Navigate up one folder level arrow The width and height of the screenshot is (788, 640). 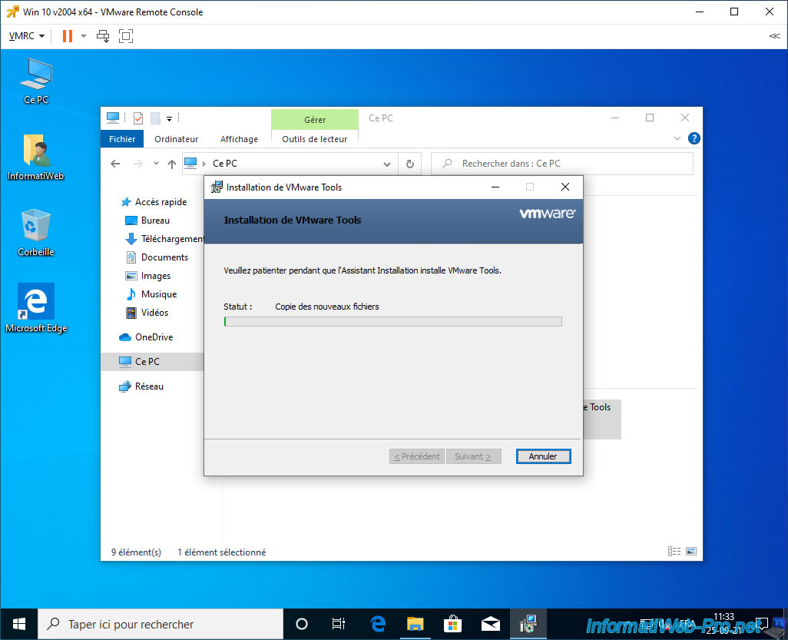tap(171, 164)
